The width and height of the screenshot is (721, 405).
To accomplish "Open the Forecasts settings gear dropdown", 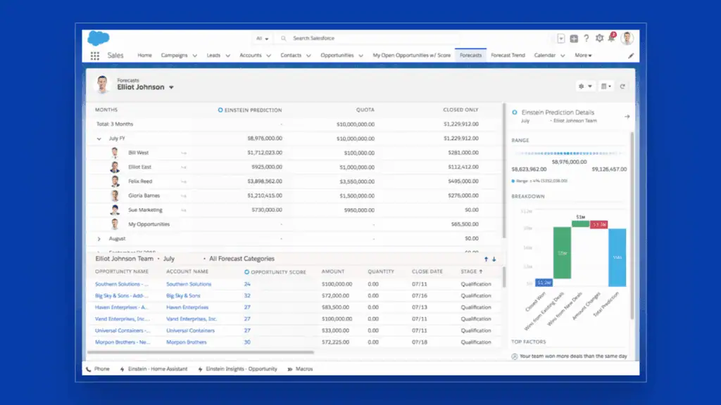I will 584,86.
